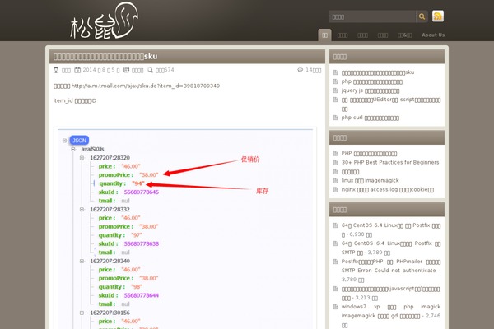Select quantity value "98"
This screenshot has width=494, height=329.
[x=137, y=287]
